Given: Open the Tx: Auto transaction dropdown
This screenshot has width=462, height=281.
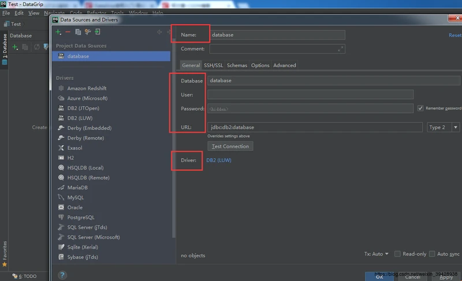Looking at the screenshot, I should [377, 254].
